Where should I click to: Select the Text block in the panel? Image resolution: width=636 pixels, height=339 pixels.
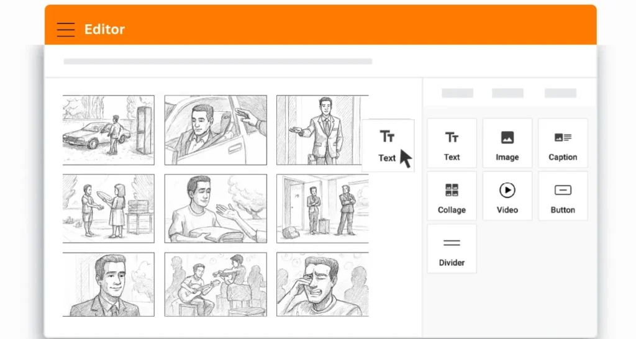pyautogui.click(x=452, y=143)
